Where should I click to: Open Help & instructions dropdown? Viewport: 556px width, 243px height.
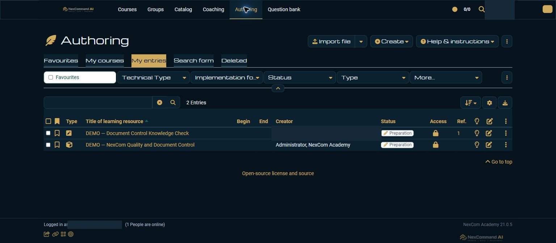click(x=457, y=42)
